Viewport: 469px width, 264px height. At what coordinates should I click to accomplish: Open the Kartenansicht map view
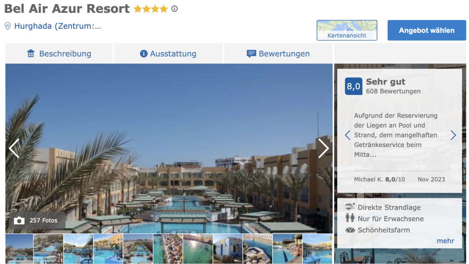[x=347, y=30]
